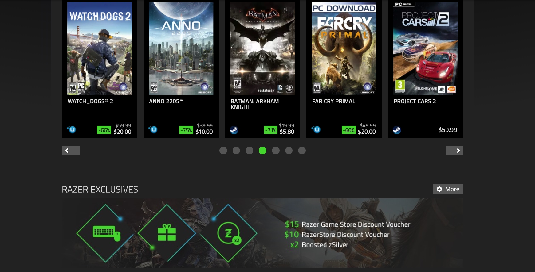Screen dimensions: 535x272
Task: Open the Far Cry Primal cover image
Action: [344, 48]
